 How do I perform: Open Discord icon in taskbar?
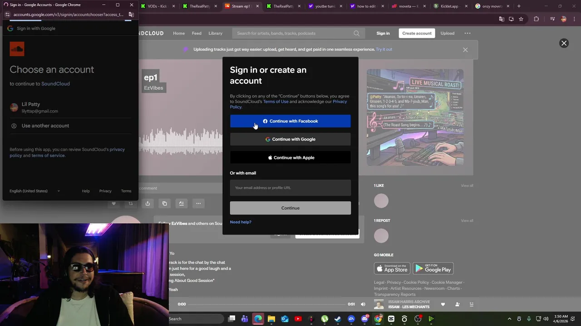pyautogui.click(x=364, y=319)
